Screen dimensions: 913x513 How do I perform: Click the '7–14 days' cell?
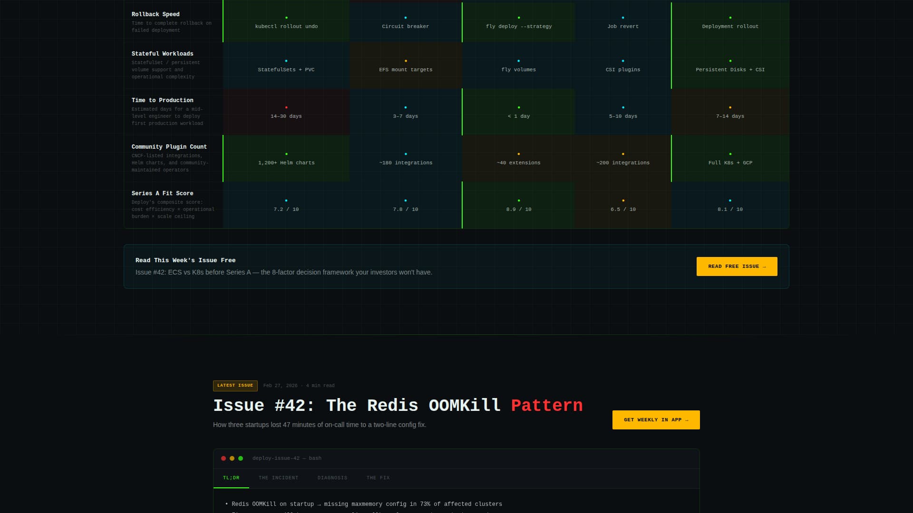pyautogui.click(x=730, y=112)
